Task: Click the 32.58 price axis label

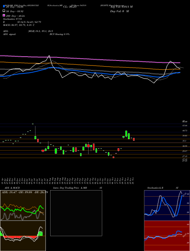Action: [x=185, y=146]
